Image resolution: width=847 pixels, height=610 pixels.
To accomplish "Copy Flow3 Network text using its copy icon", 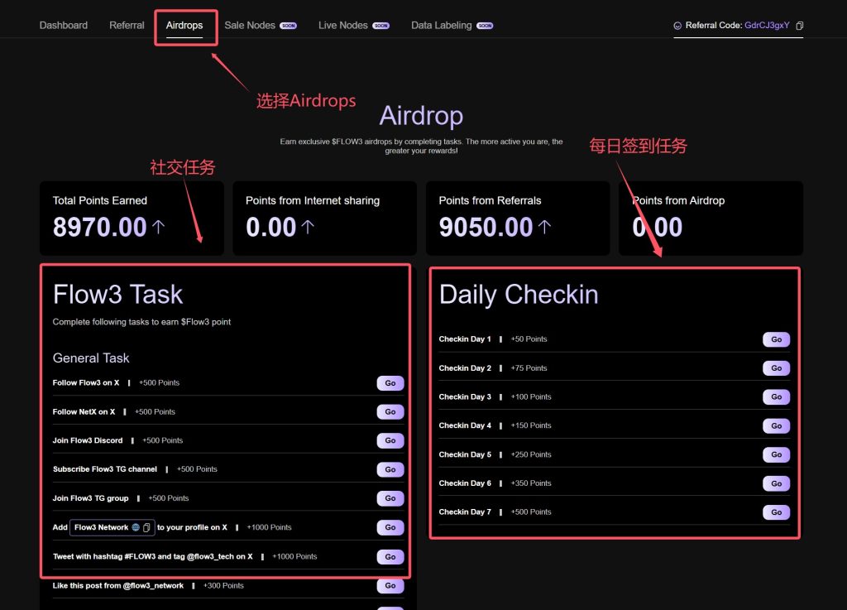I will [146, 527].
